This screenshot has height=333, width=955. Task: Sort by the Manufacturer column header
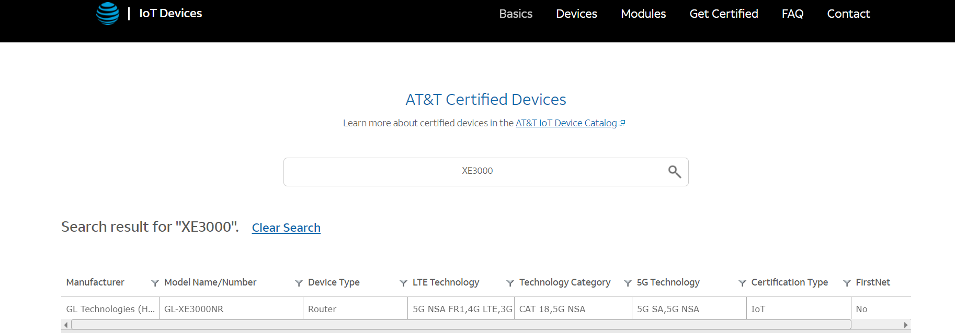click(95, 282)
